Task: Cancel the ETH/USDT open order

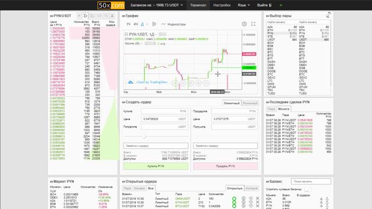Action: coord(257,203)
